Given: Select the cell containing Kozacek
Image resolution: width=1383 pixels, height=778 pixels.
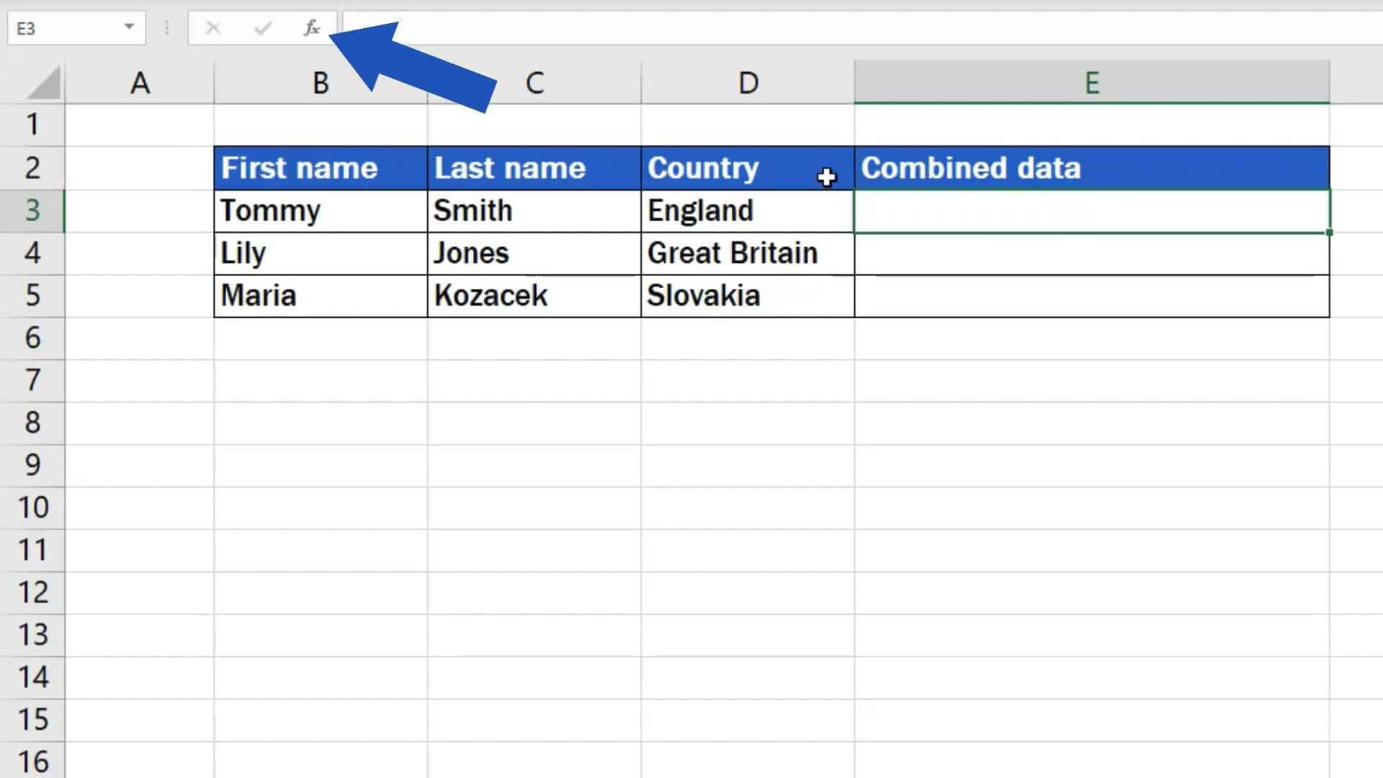Looking at the screenshot, I should (x=534, y=295).
